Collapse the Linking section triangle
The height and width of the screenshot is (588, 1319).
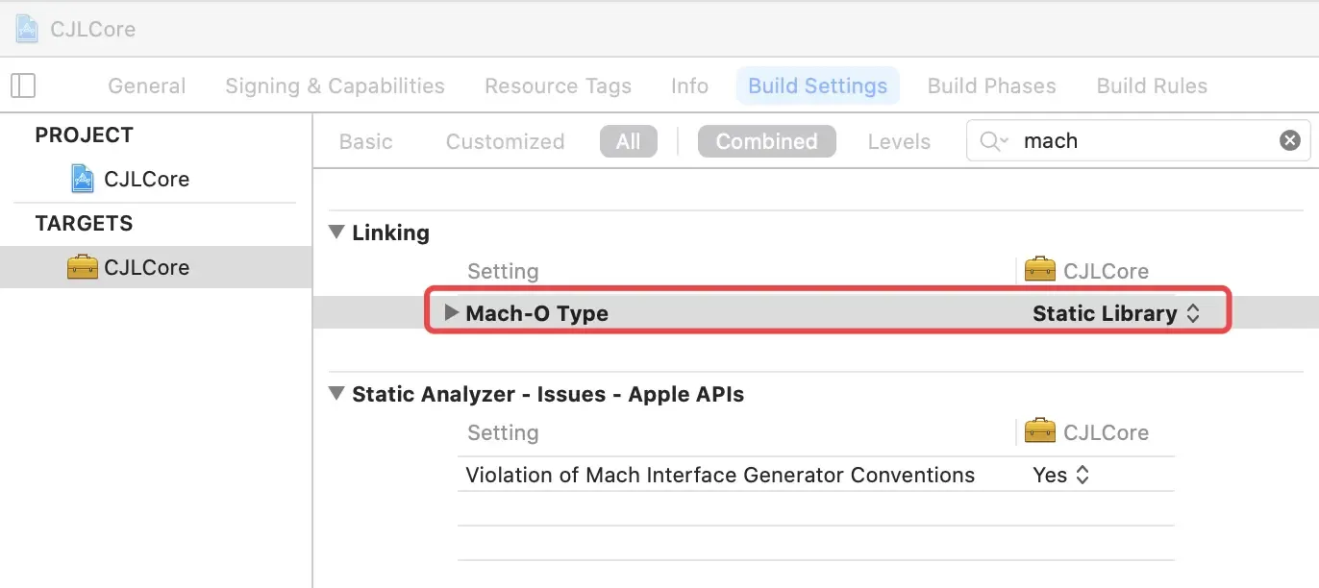click(336, 233)
